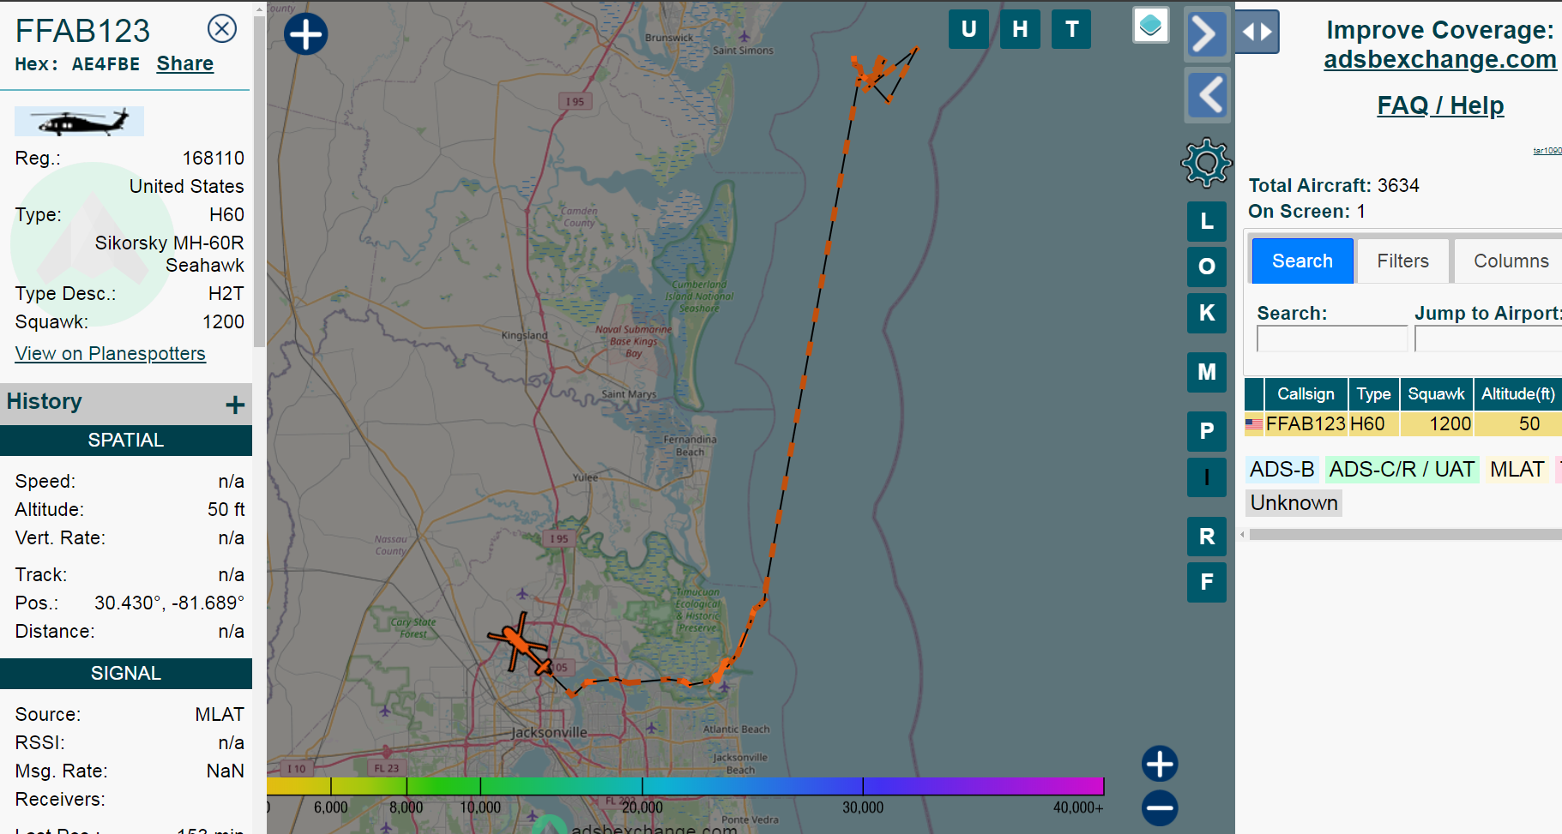Sort table by Callsign column
This screenshot has height=834, width=1562.
pyautogui.click(x=1306, y=394)
